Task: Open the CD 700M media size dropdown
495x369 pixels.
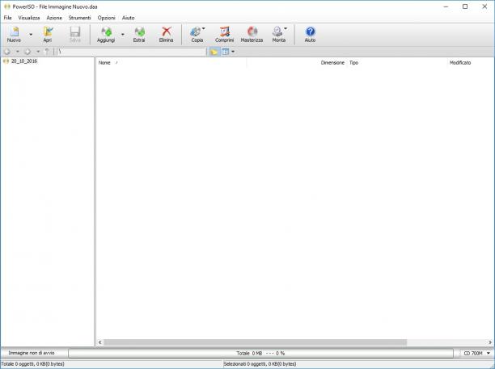Action: tap(476, 354)
